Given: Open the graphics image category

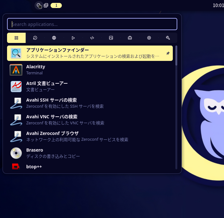Looking at the screenshot, I should pyautogui.click(x=111, y=38).
